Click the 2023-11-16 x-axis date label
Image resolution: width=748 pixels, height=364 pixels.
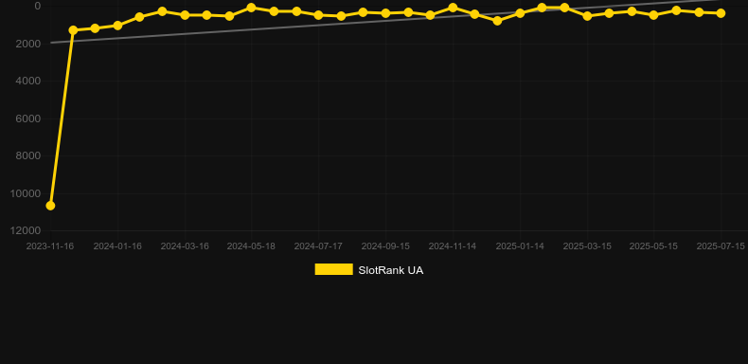pos(50,246)
